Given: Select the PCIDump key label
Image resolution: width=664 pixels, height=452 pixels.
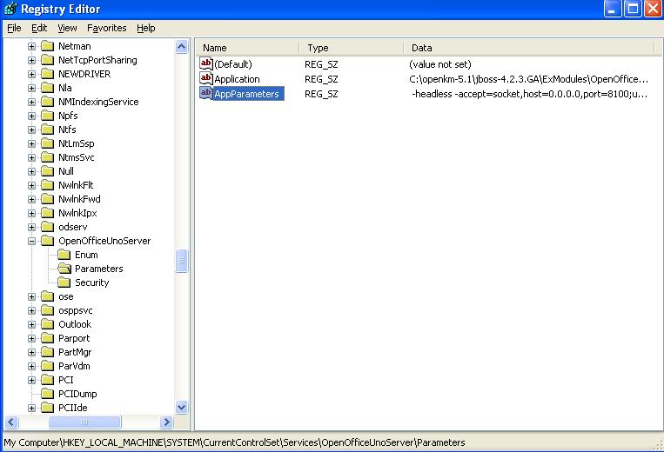Looking at the screenshot, I should 77,394.
